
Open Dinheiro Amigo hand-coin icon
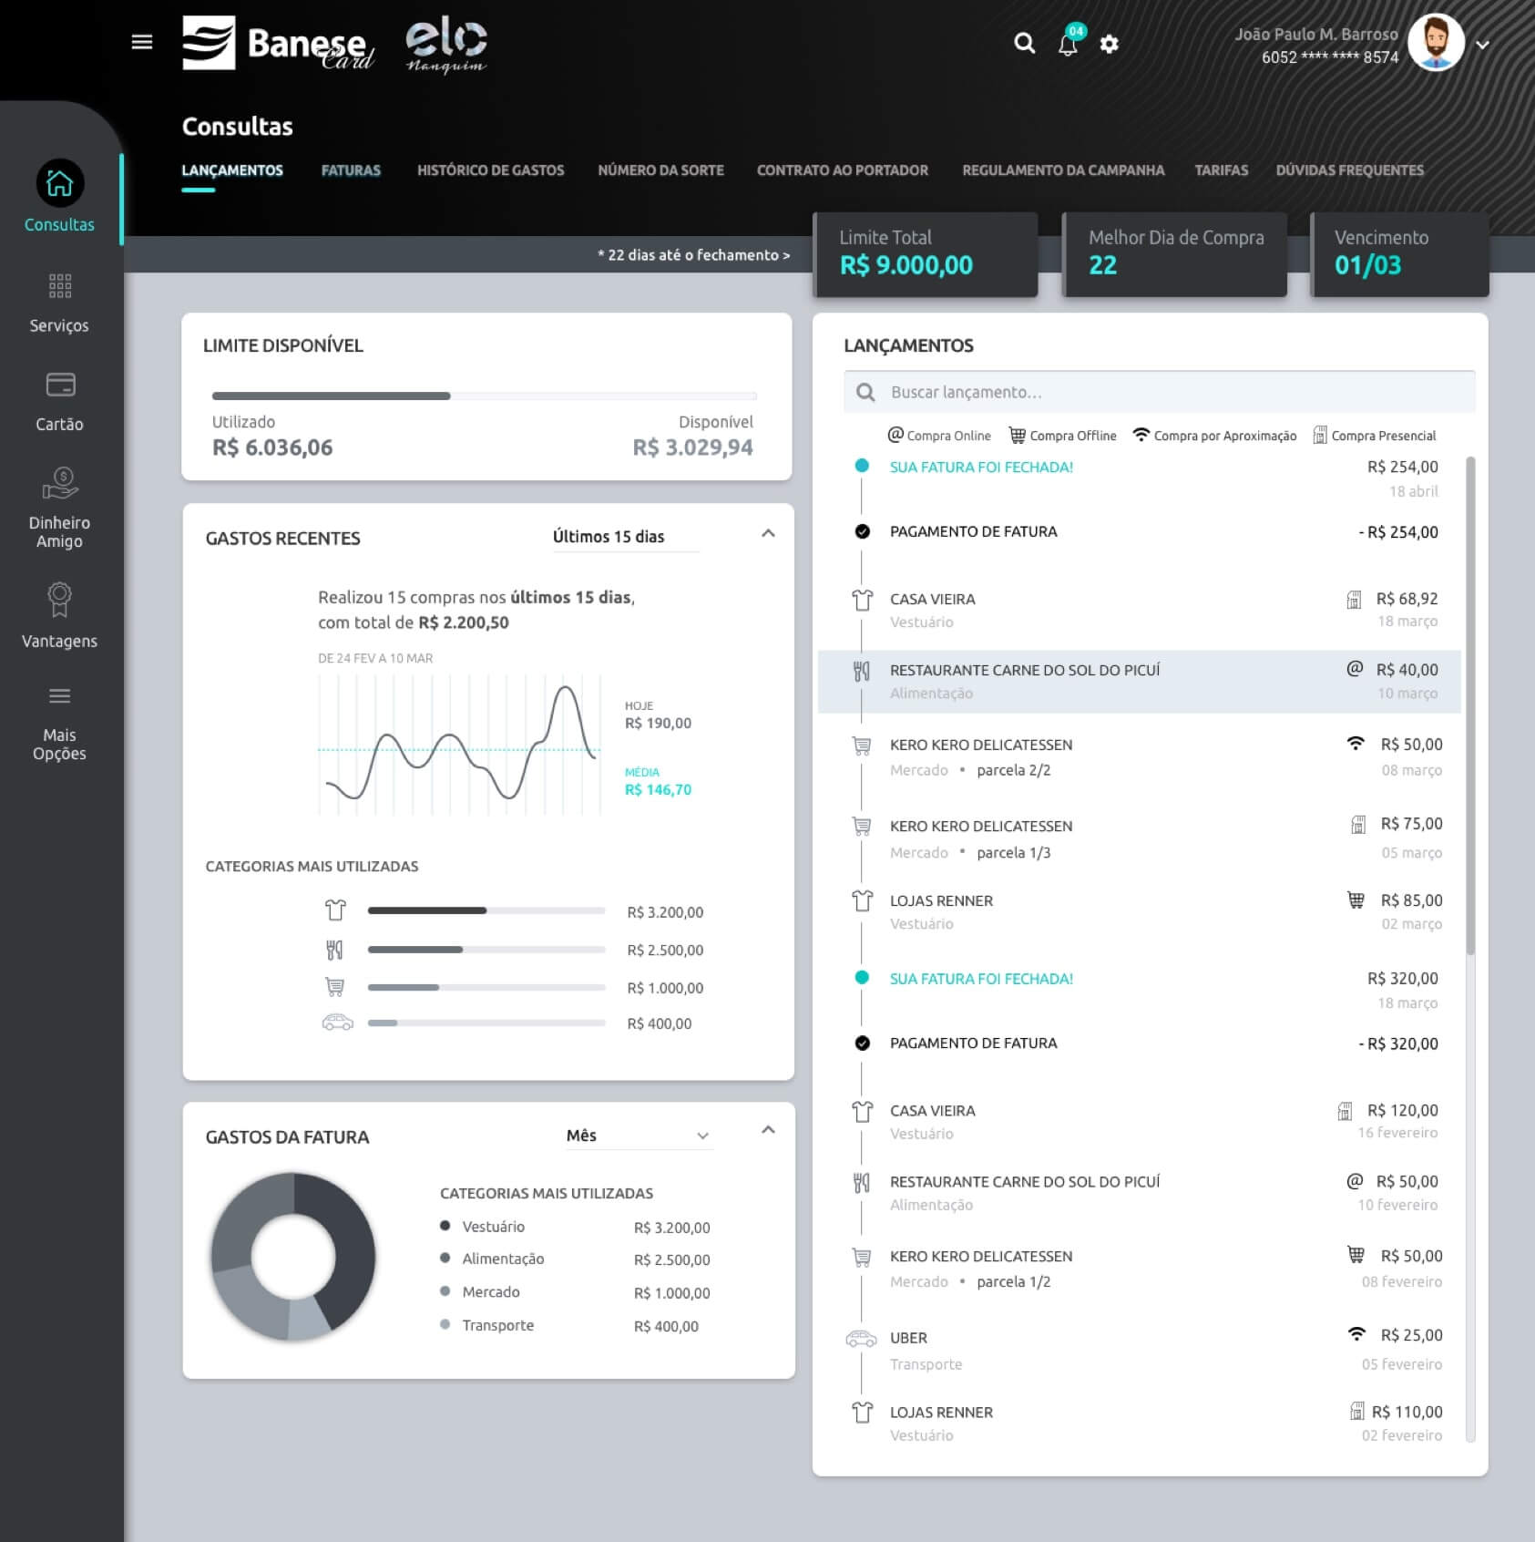point(60,483)
